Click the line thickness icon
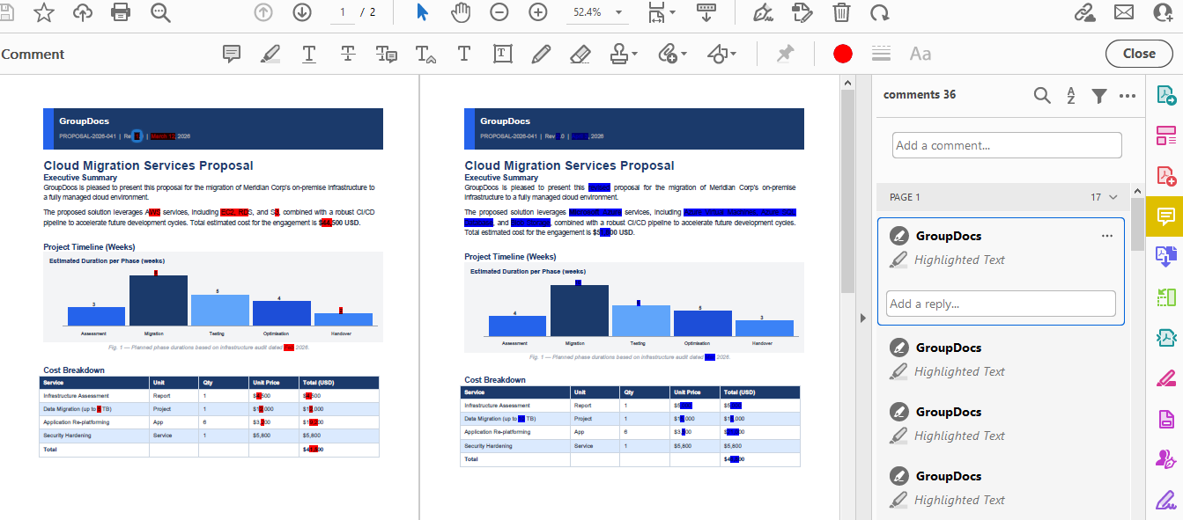The image size is (1183, 520). (881, 54)
